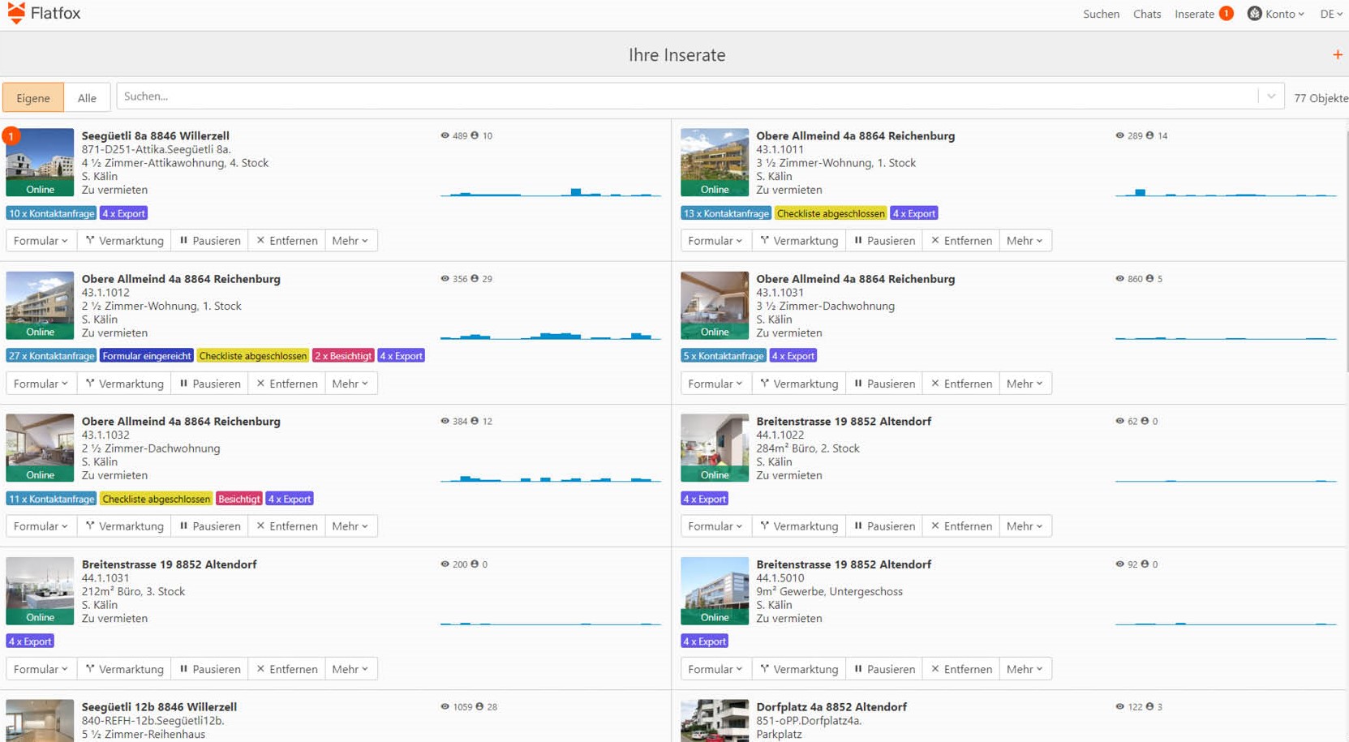Pause the Seegüetli 8a listing
Screen dimensions: 1349x742
click(x=209, y=241)
